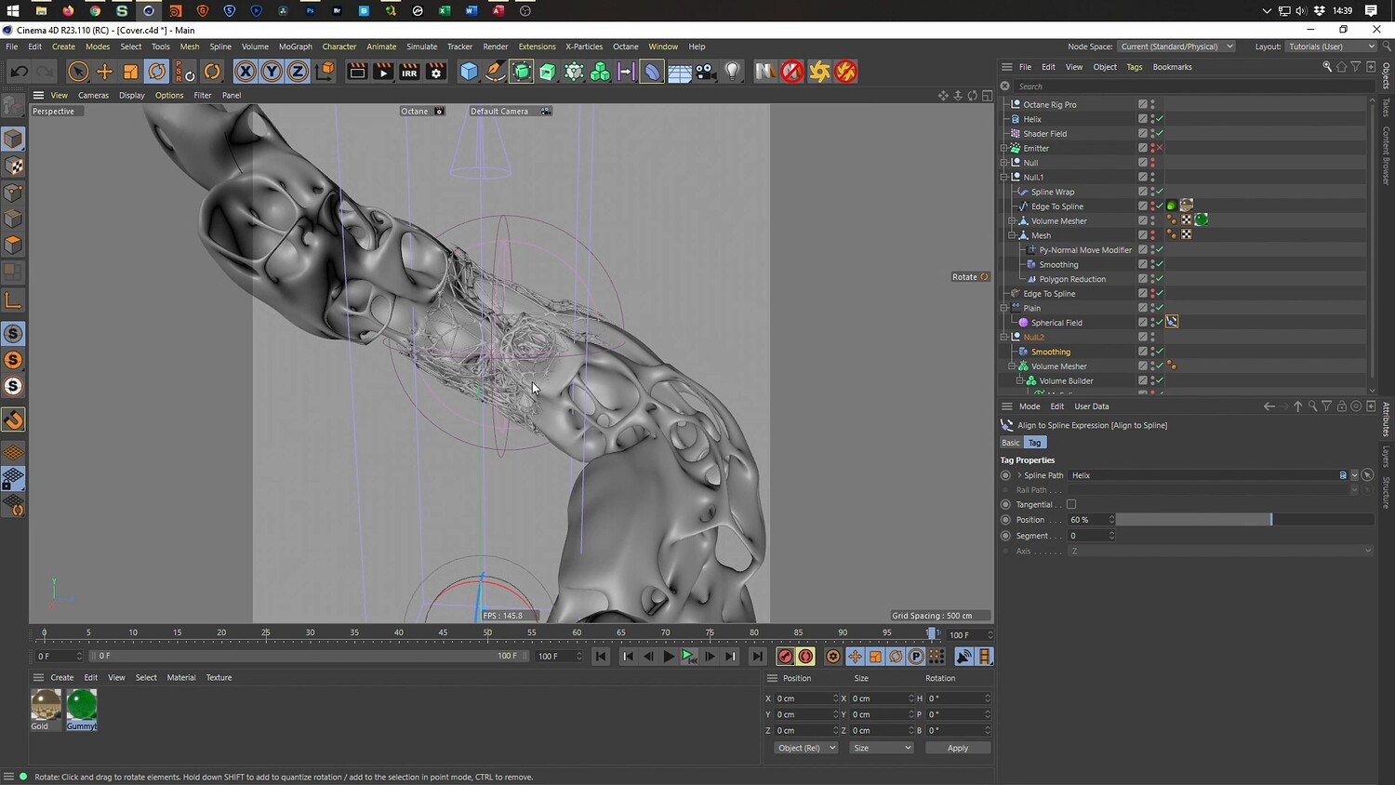Screen dimensions: 1395x785
Task: Click the Cube primitive icon
Action: (x=469, y=72)
